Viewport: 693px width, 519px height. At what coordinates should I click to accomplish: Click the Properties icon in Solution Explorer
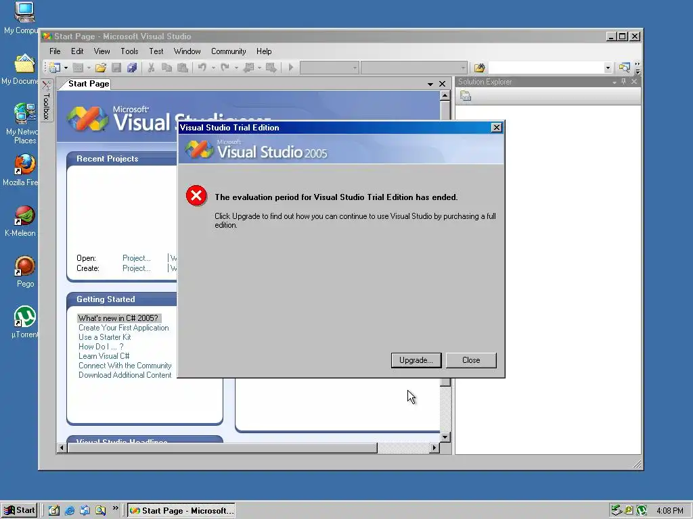pos(466,96)
